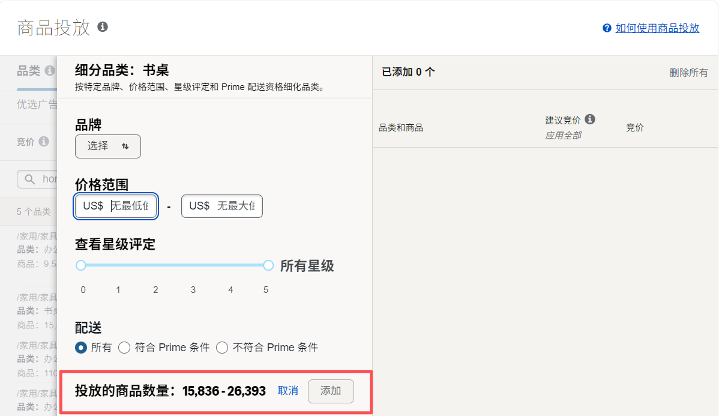The width and height of the screenshot is (719, 416).
Task: Click the star rating slider's right handle
Action: click(x=268, y=265)
